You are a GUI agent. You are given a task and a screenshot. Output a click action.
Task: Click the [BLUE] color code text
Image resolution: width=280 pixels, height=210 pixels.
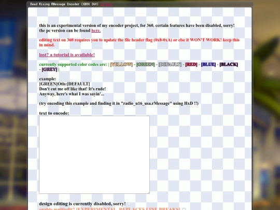(208, 64)
